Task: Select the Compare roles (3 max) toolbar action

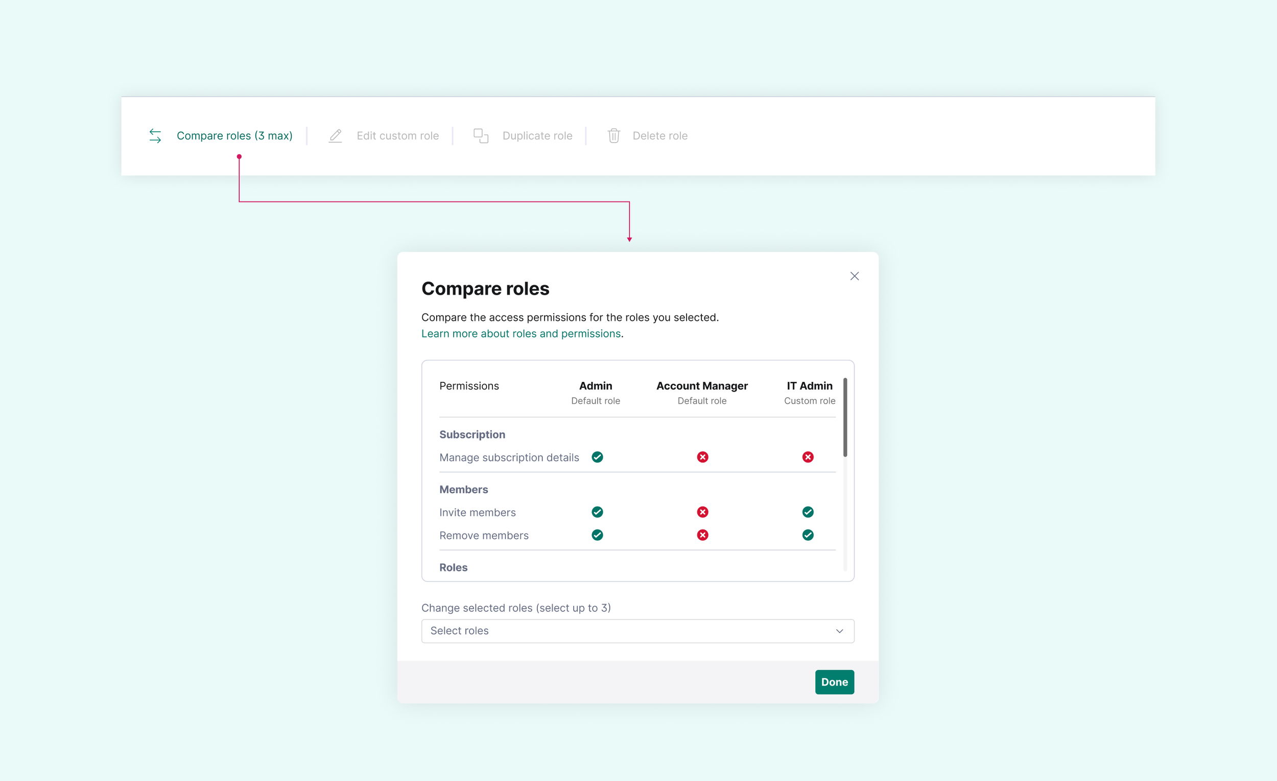Action: 234,136
